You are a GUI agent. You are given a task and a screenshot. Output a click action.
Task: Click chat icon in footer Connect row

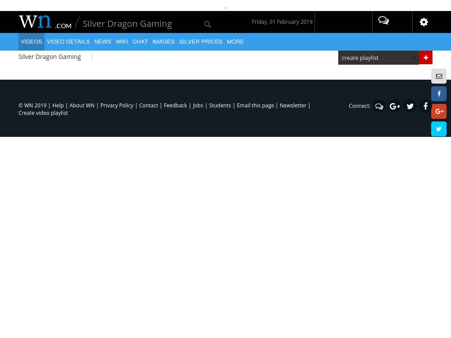click(x=379, y=106)
